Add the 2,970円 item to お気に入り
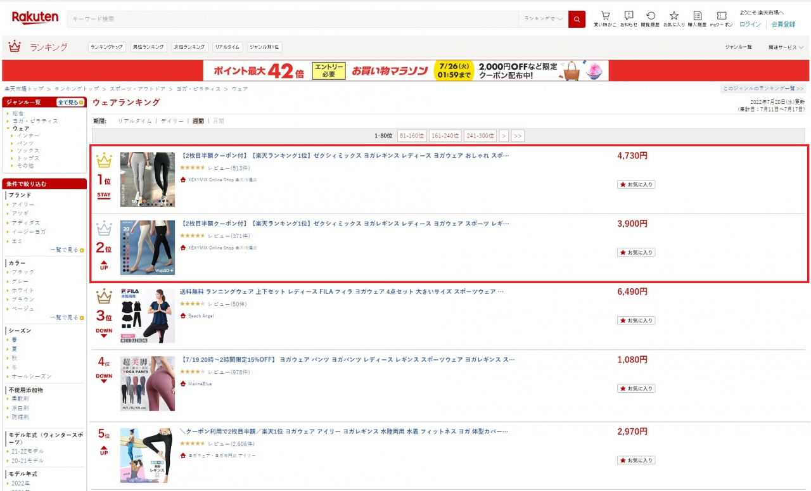This screenshot has width=811, height=491. click(636, 460)
